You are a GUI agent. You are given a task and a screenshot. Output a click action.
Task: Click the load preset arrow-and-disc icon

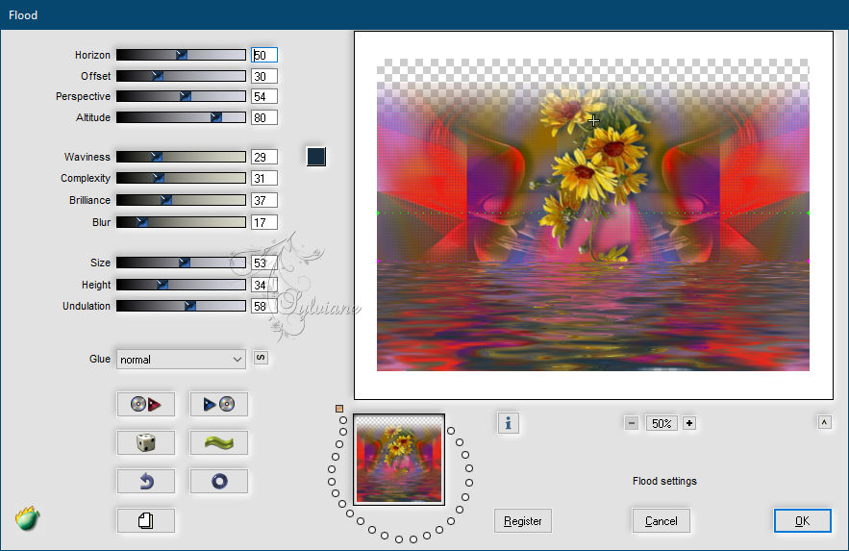219,404
